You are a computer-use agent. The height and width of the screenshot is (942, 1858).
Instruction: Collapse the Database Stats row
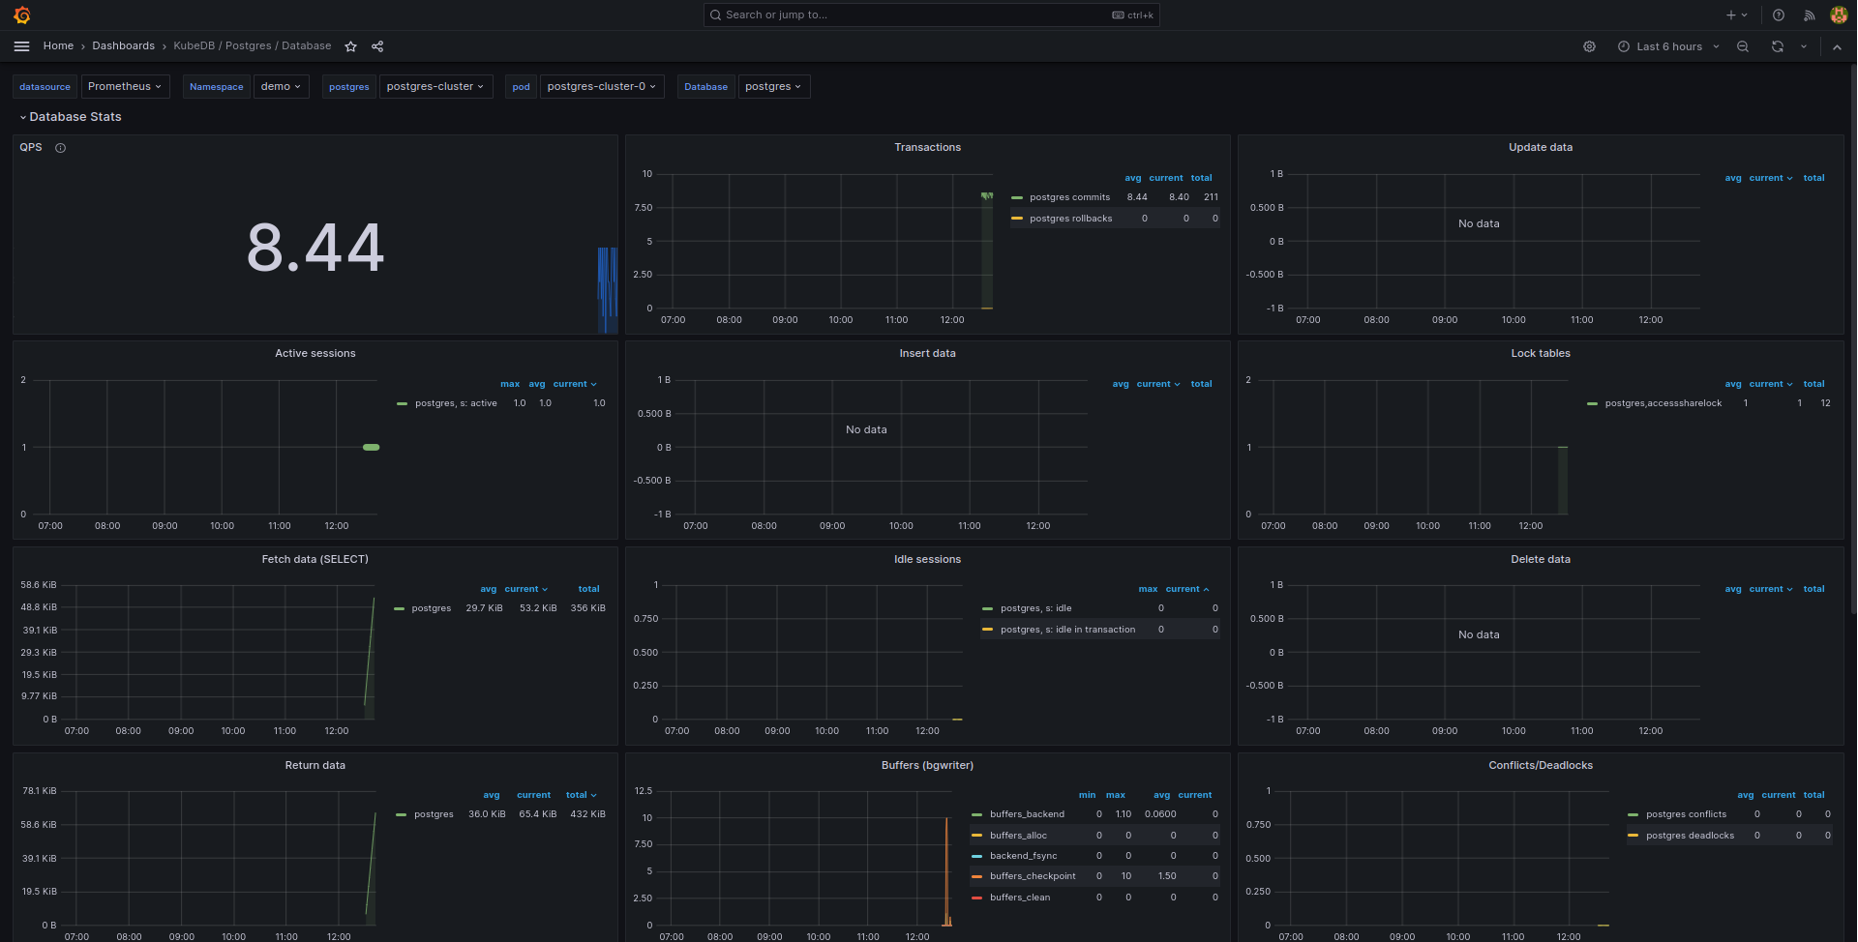tap(73, 116)
